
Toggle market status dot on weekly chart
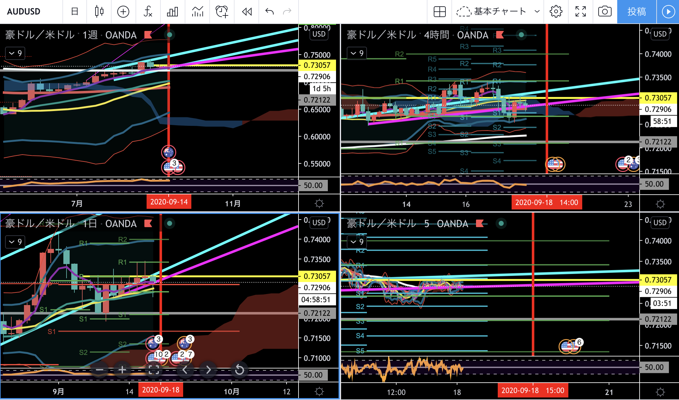click(170, 35)
